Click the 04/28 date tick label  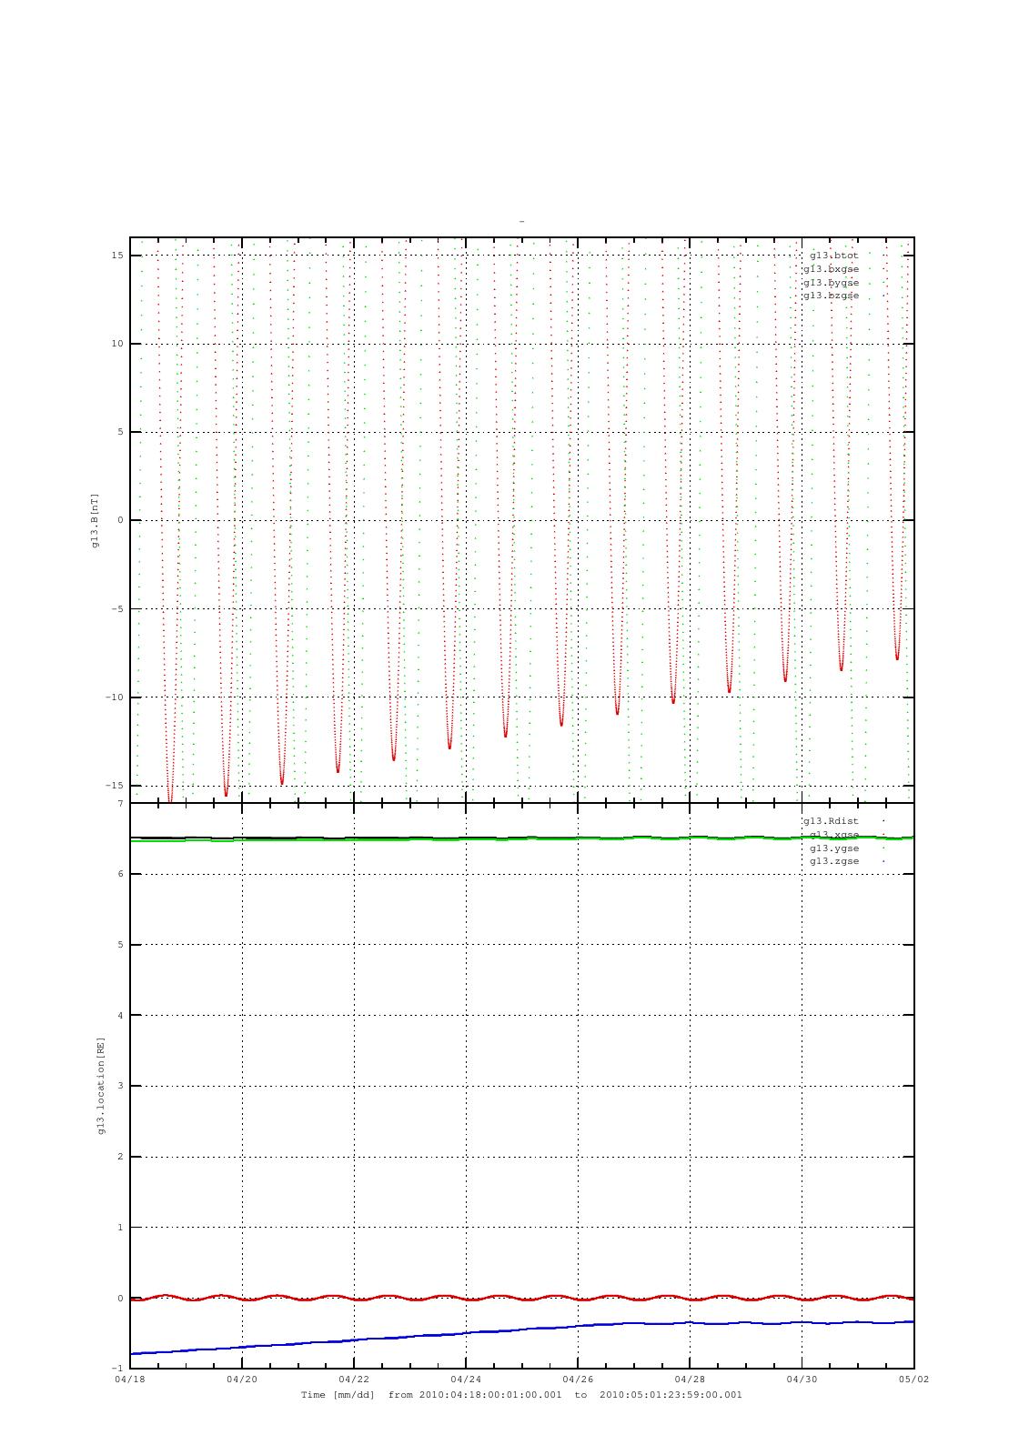pyautogui.click(x=689, y=1380)
